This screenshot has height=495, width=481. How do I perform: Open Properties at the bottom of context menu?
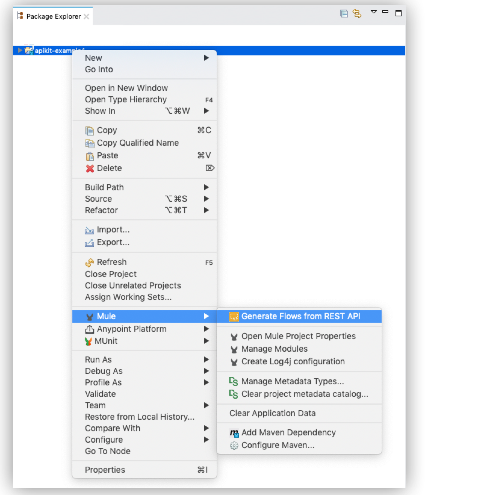[x=105, y=470]
